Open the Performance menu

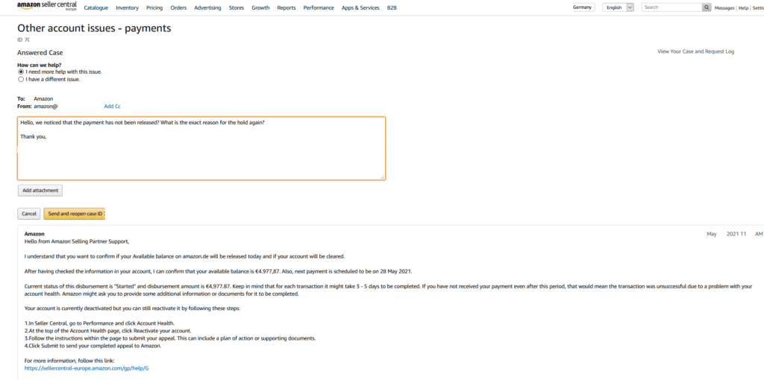[x=319, y=7]
